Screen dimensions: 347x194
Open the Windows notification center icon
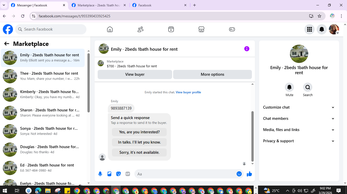339,190
